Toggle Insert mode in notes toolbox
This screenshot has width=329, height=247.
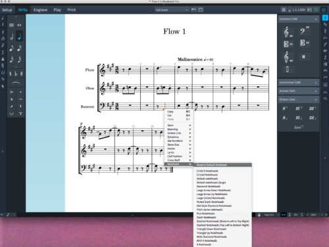point(3,52)
